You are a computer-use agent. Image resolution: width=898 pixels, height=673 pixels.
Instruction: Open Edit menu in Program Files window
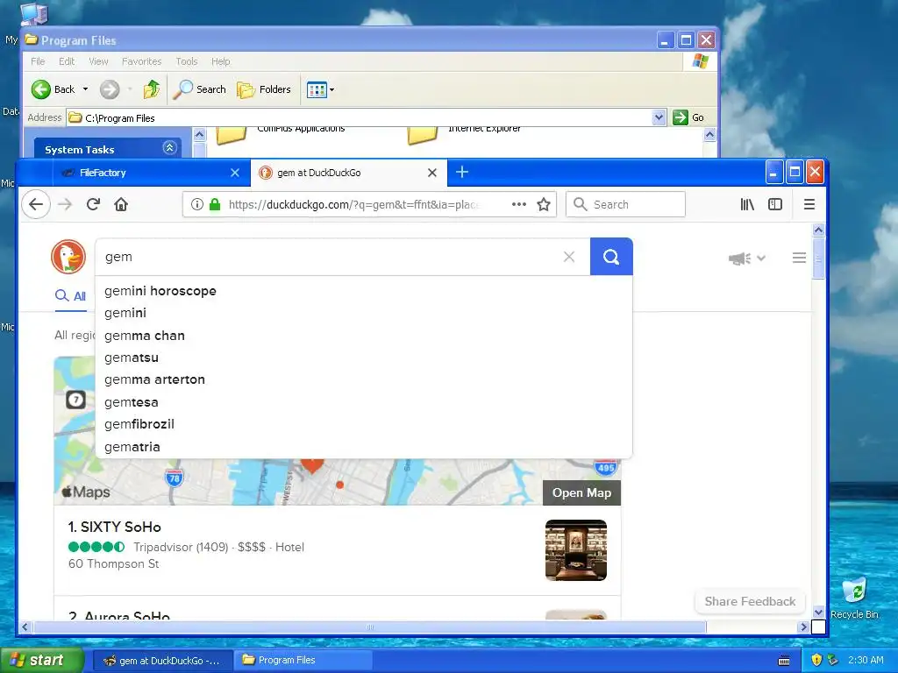click(x=67, y=61)
